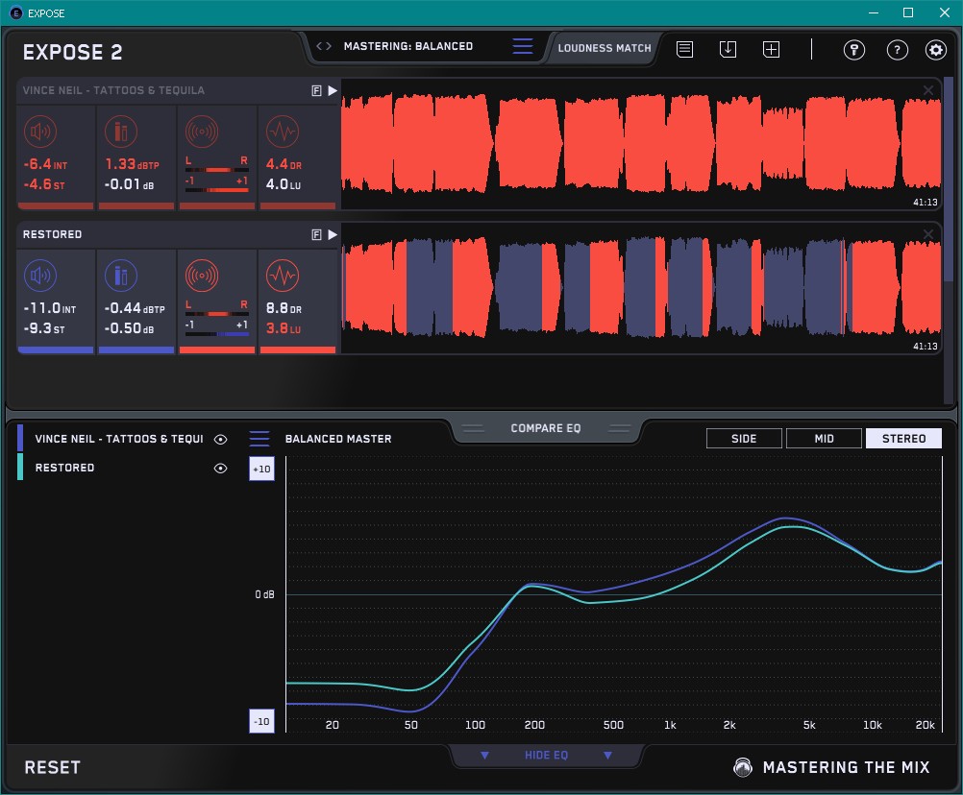Click the export download icon
This screenshot has width=963, height=795.
point(728,49)
